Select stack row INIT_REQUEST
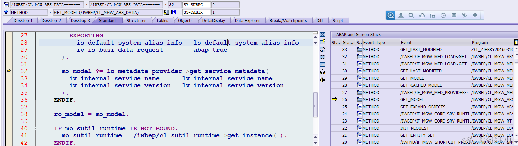This screenshot has height=146, width=518. pyautogui.click(x=422, y=128)
